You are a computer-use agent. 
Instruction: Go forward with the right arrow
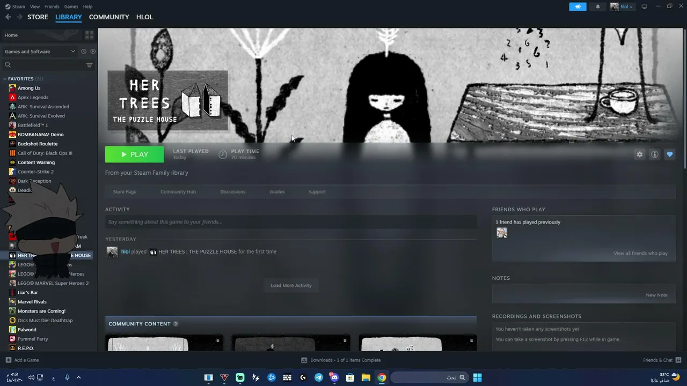pos(20,17)
